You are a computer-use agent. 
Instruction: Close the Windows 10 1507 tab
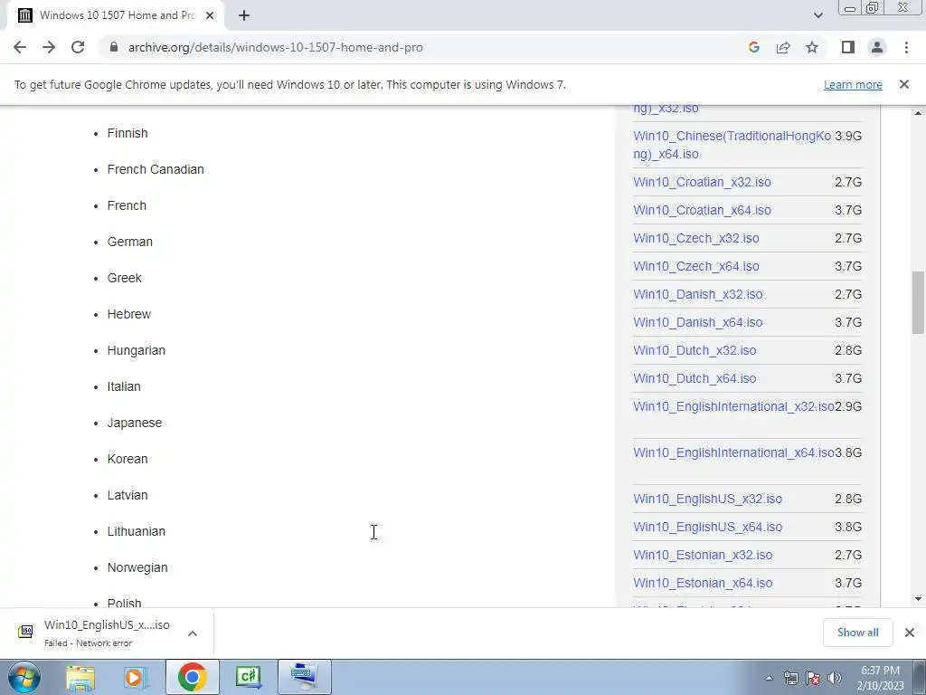[210, 15]
